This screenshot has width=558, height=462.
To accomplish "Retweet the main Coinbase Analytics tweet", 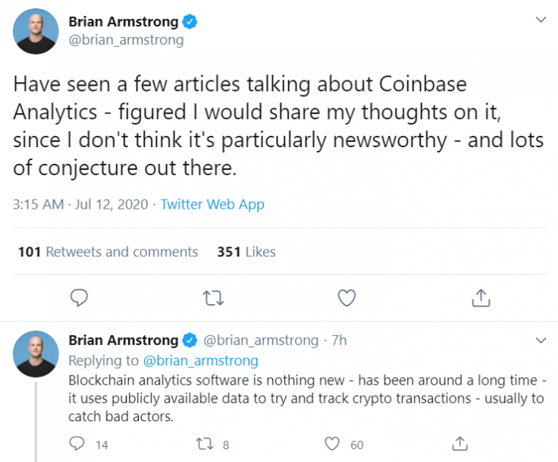I will click(x=213, y=297).
